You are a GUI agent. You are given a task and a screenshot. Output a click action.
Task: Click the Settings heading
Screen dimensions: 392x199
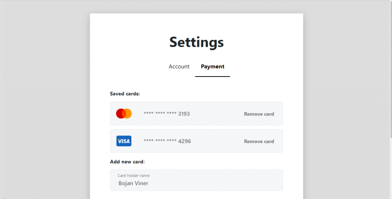196,42
